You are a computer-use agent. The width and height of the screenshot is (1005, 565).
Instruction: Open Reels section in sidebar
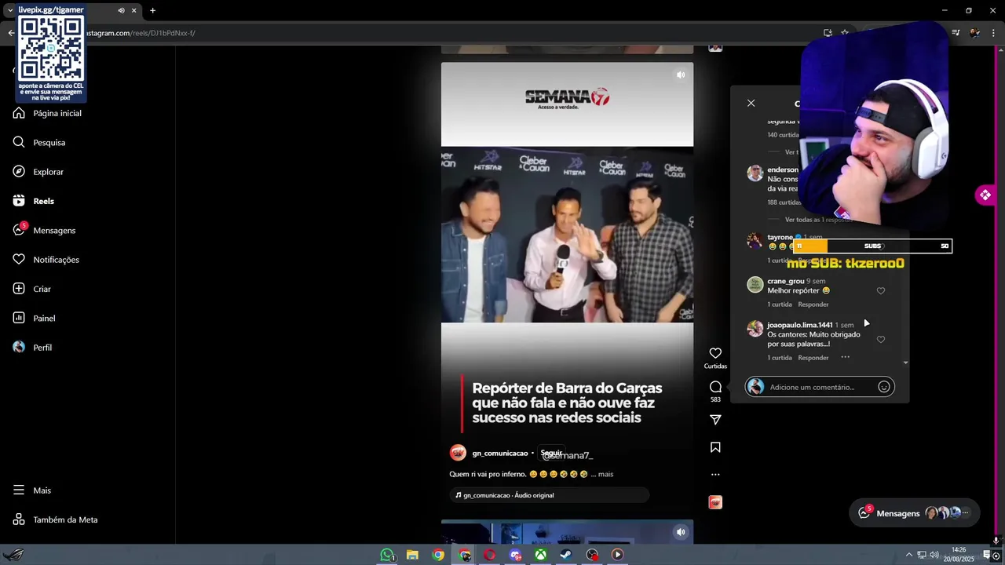tap(34, 201)
